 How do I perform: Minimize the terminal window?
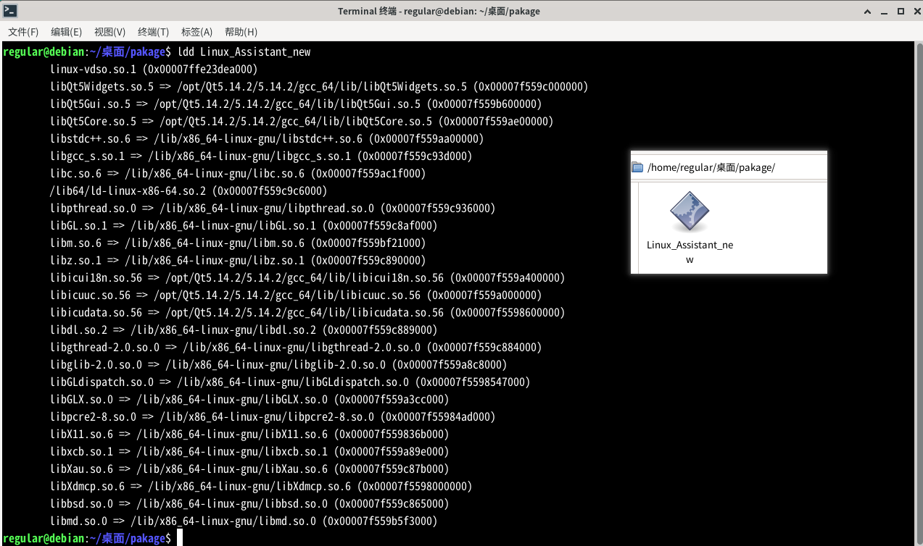click(x=884, y=11)
